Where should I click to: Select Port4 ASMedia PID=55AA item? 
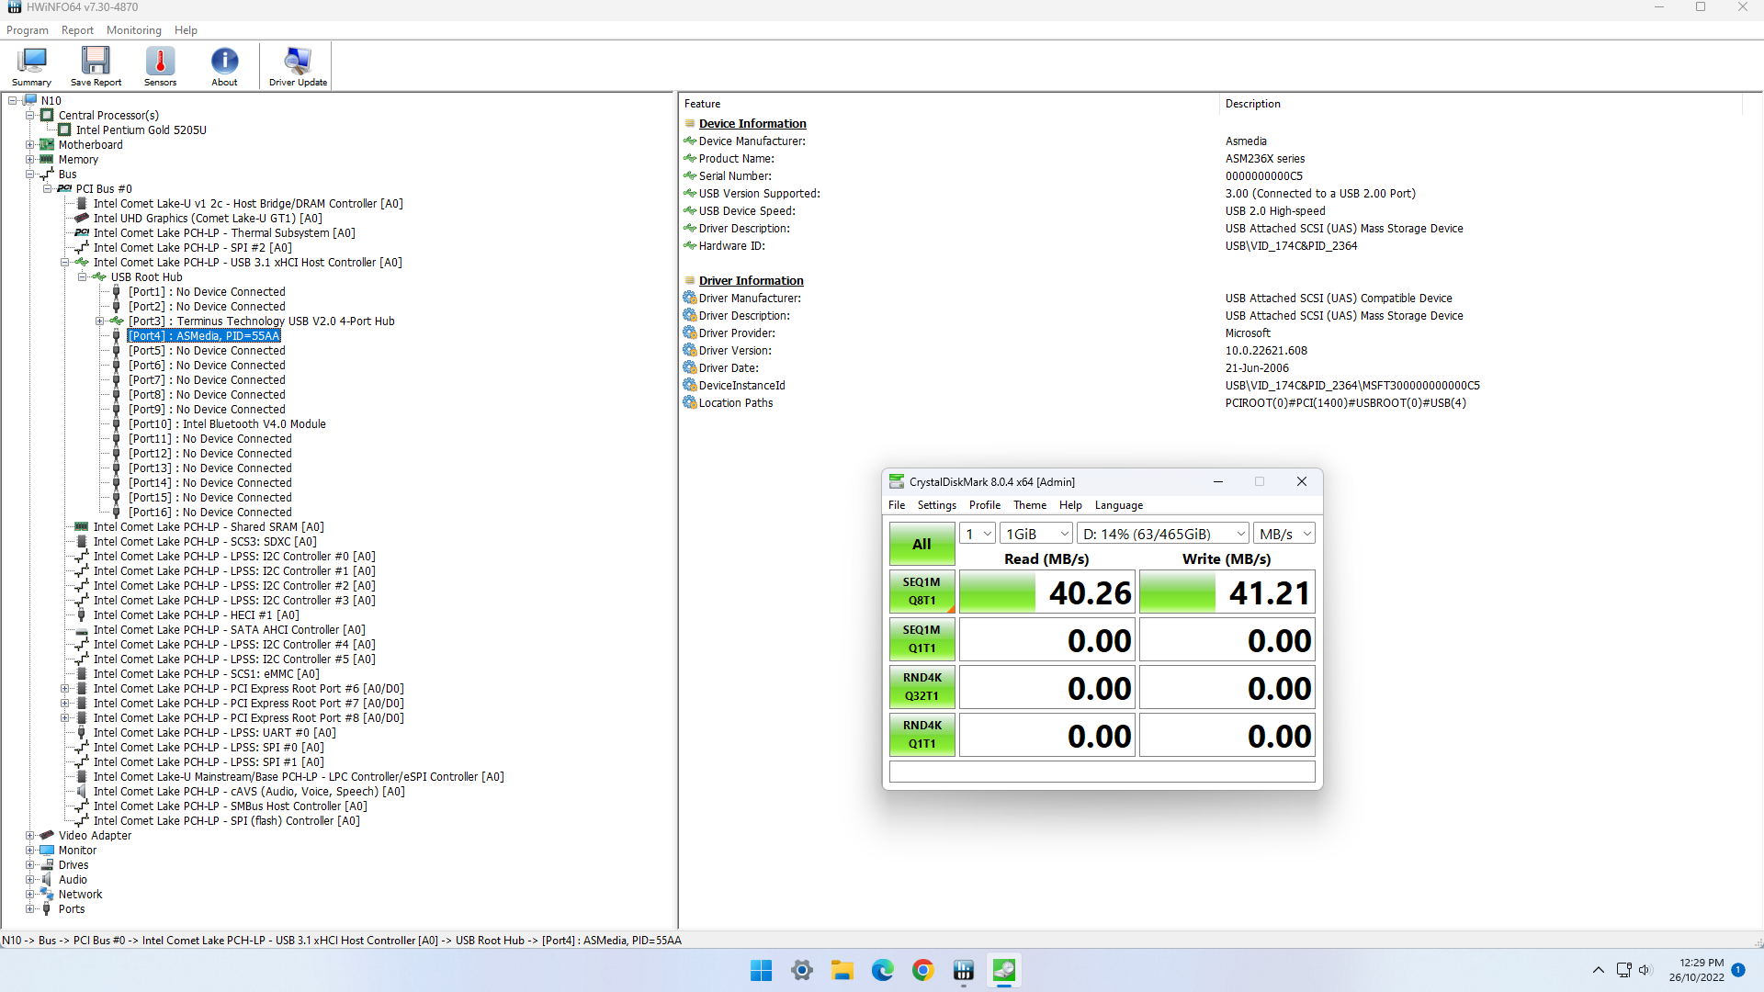(204, 336)
